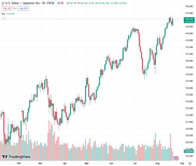Screen dimensions: 196x166
Task: Click the lightning bolt event icon
Action: 173,158
